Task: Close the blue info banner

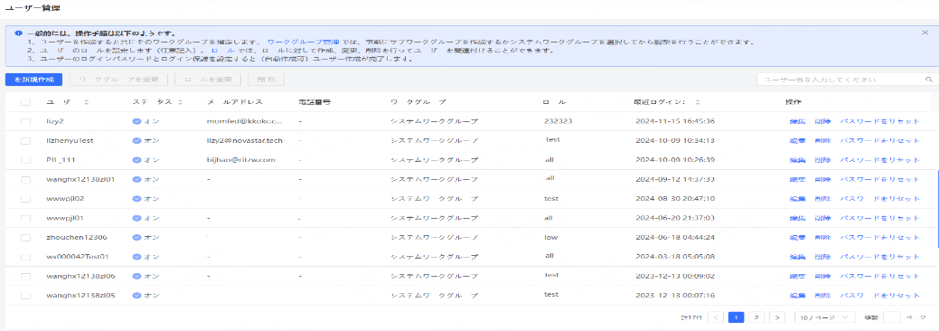Action: [x=925, y=33]
